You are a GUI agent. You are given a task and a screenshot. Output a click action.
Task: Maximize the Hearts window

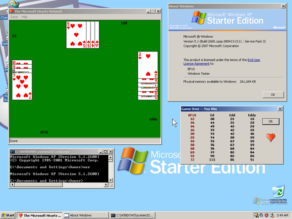[x=153, y=11]
